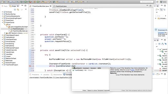Click the New file toolbar icon
This screenshot has height=94, width=168.
(x=2, y=2)
